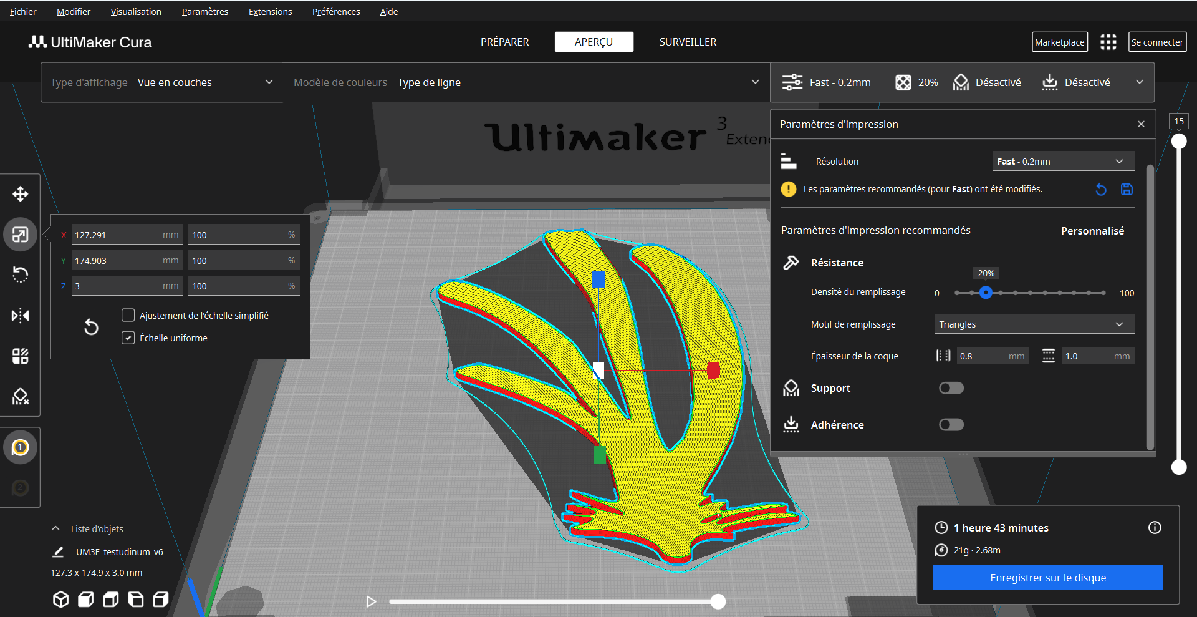Toggle the Support switch on
The image size is (1197, 617).
[951, 388]
